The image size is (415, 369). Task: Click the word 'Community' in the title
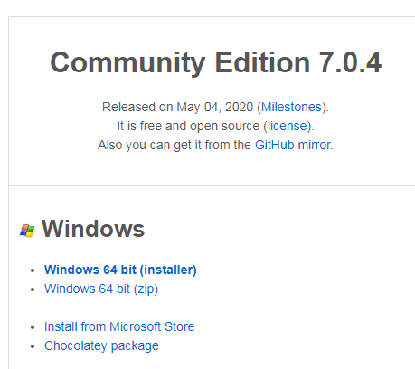coord(127,62)
